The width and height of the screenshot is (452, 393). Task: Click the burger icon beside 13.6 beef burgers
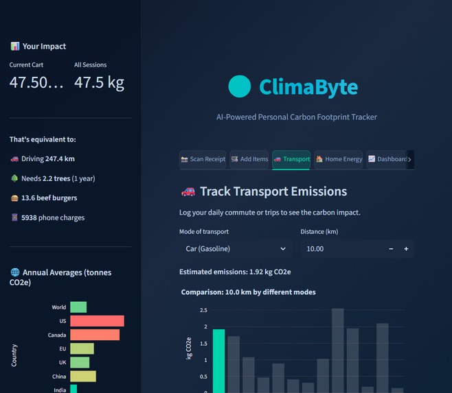pos(14,198)
